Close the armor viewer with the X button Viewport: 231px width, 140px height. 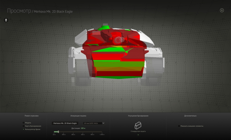(222, 10)
